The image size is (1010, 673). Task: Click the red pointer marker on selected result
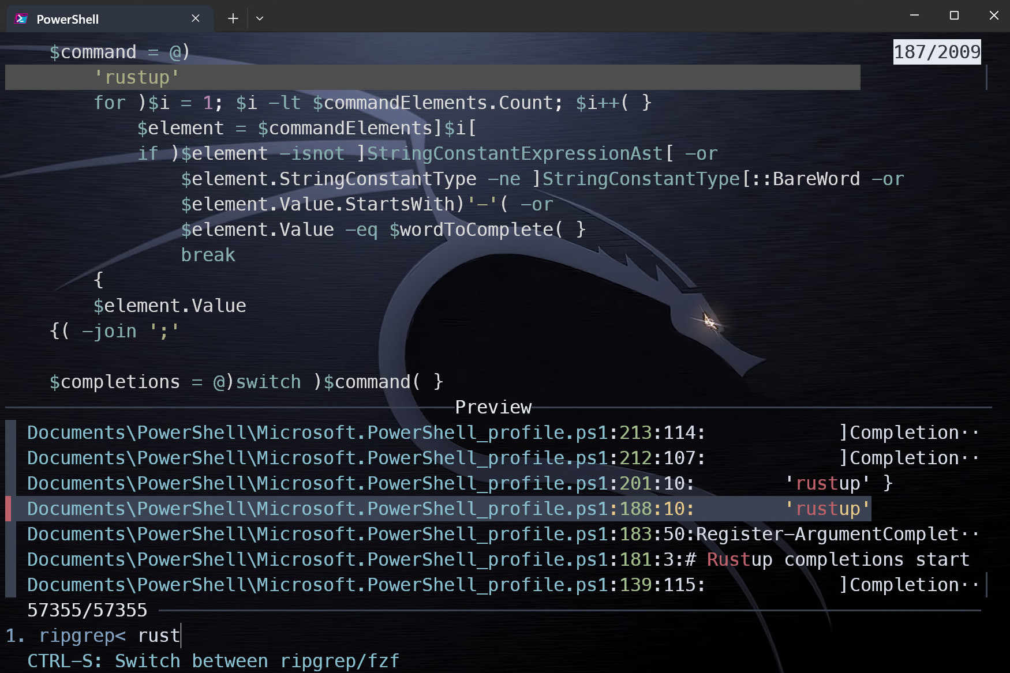coord(8,509)
